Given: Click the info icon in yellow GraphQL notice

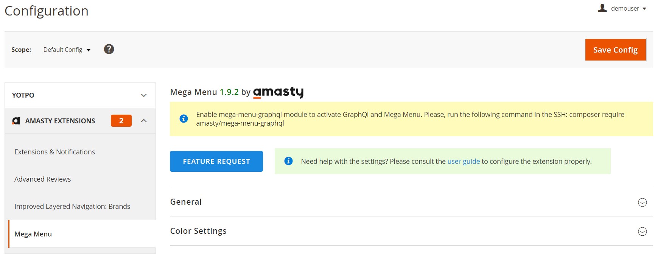Looking at the screenshot, I should coord(184,118).
